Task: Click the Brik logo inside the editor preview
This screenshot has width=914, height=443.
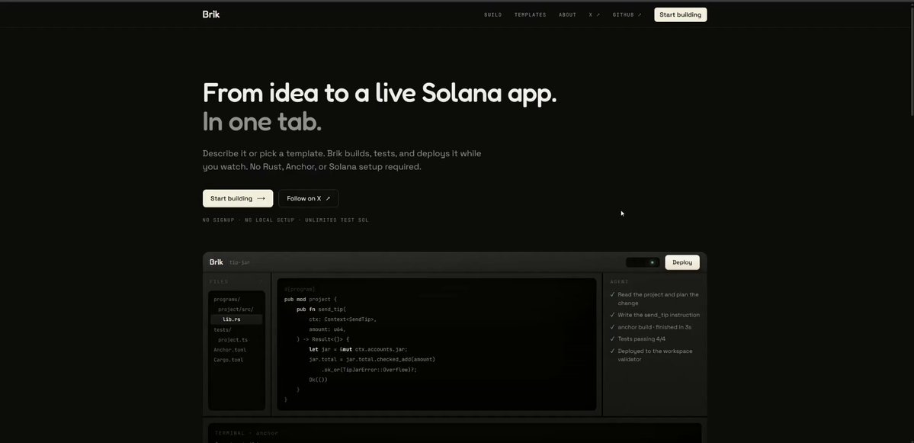Action: [216, 262]
